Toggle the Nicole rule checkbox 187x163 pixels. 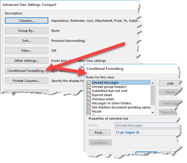pos(89,111)
